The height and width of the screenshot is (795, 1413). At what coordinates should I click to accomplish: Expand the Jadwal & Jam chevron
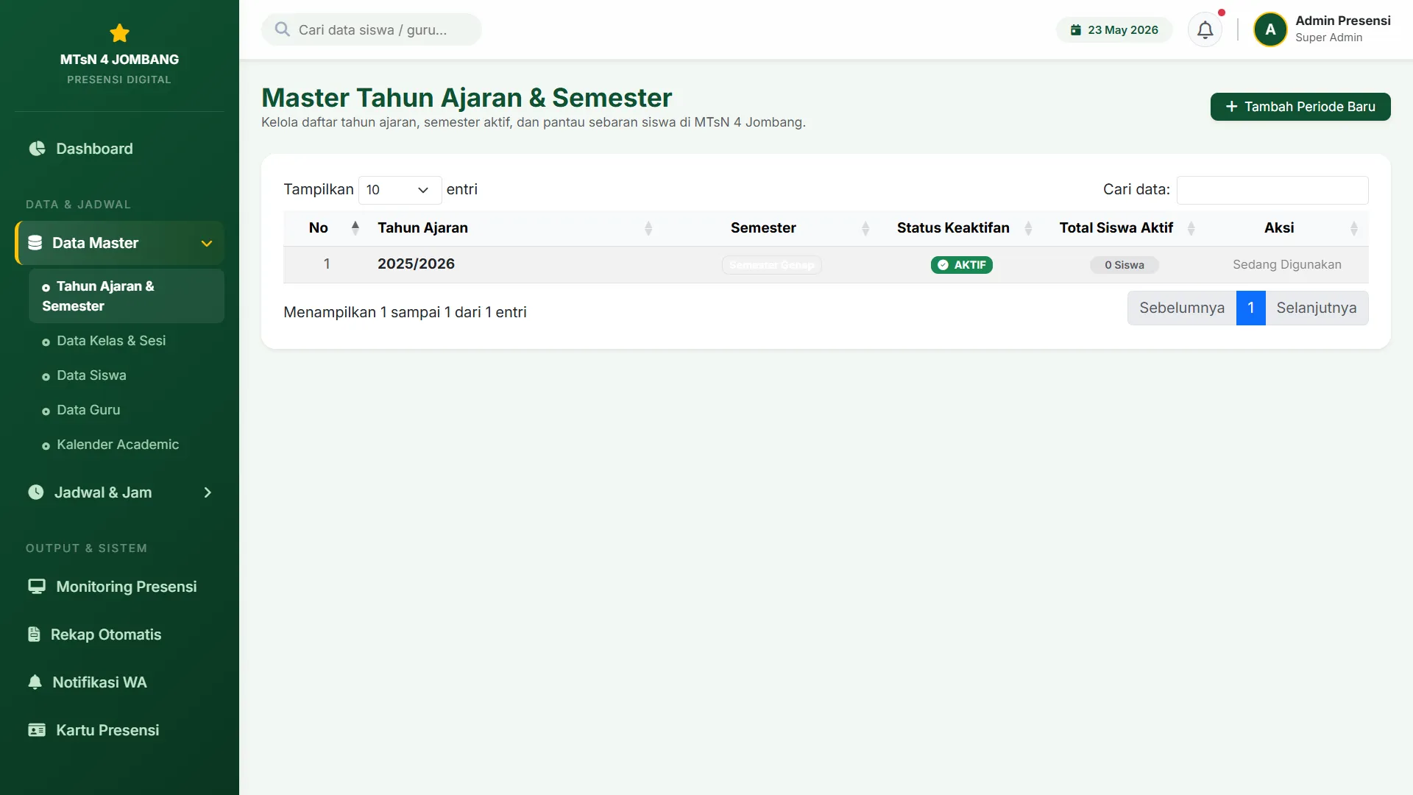[x=208, y=492]
